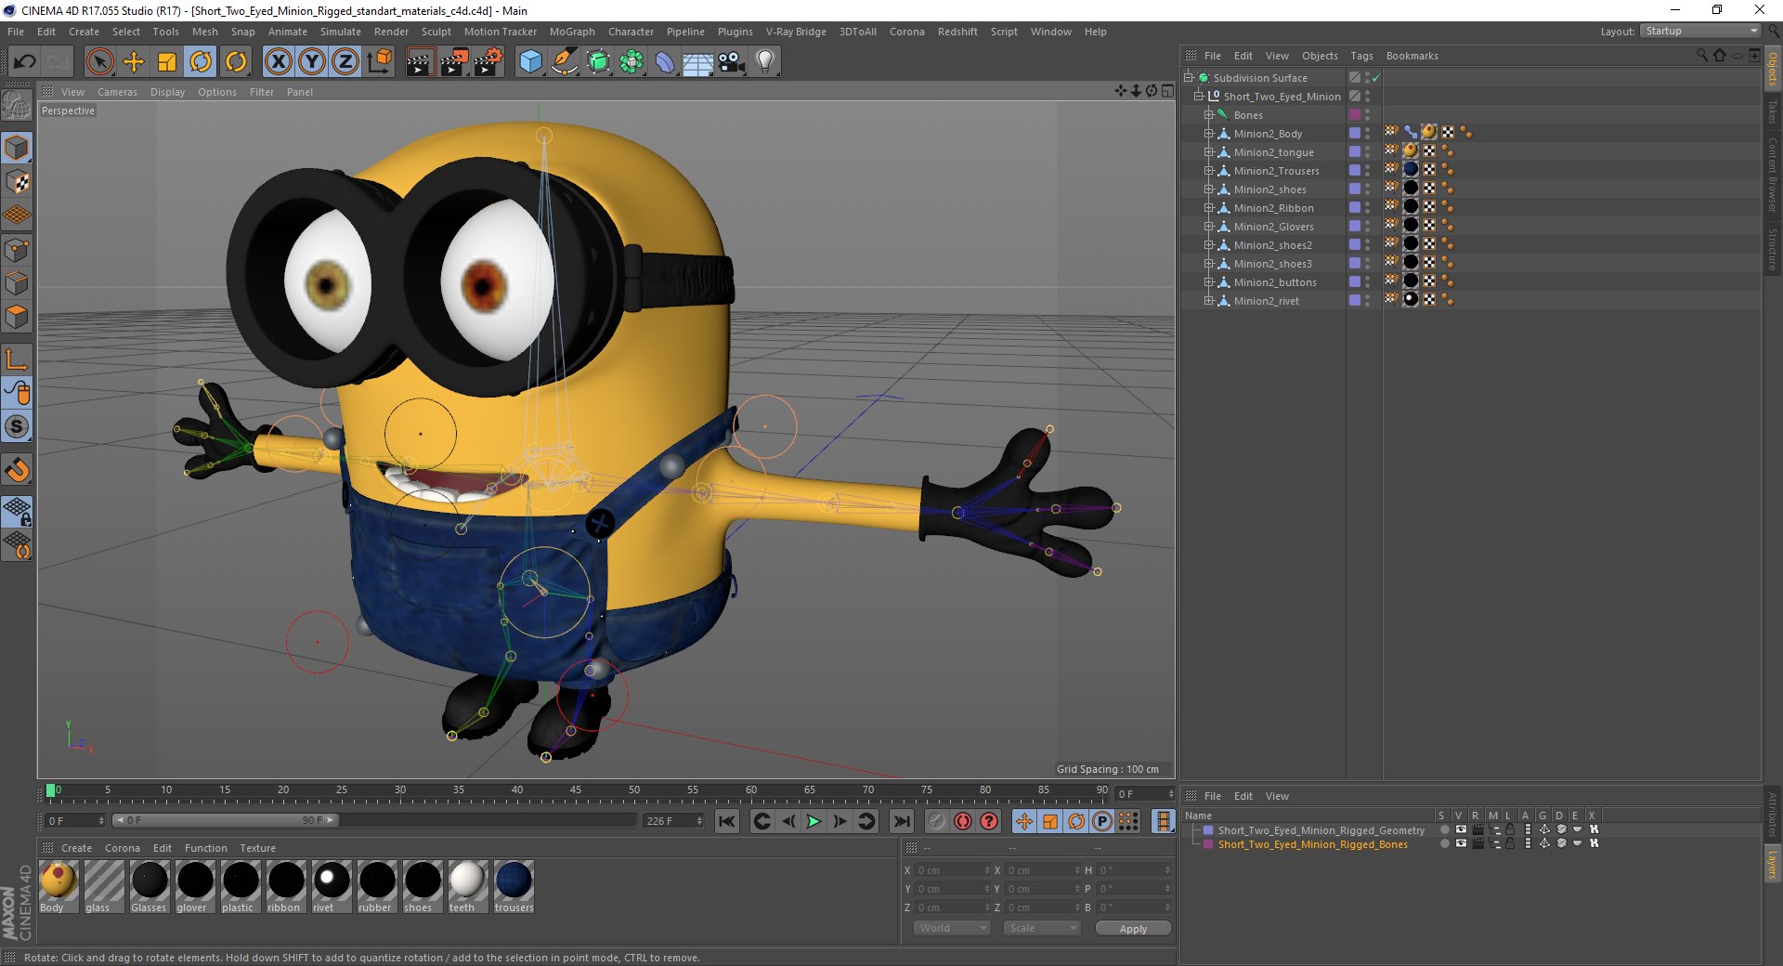Add a Subdivision Surface generator

tap(598, 62)
